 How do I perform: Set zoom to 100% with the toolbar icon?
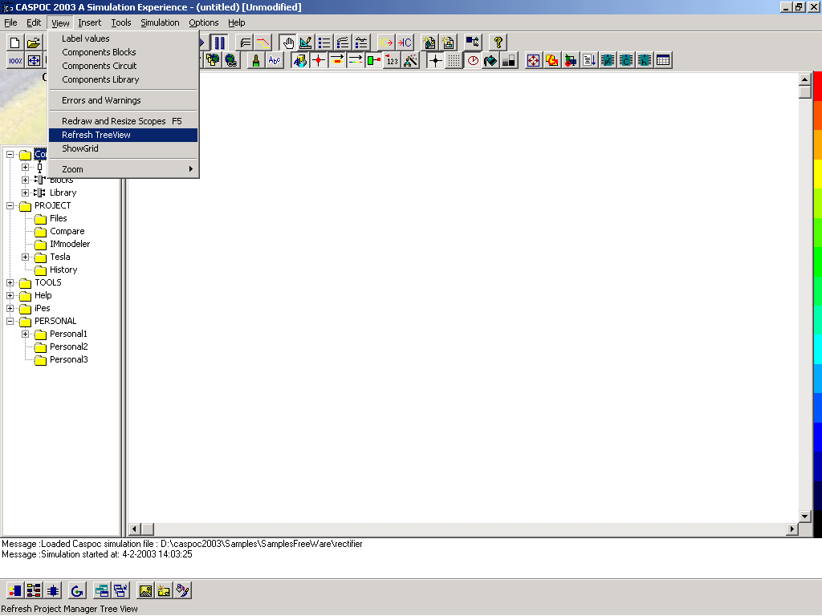[15, 60]
